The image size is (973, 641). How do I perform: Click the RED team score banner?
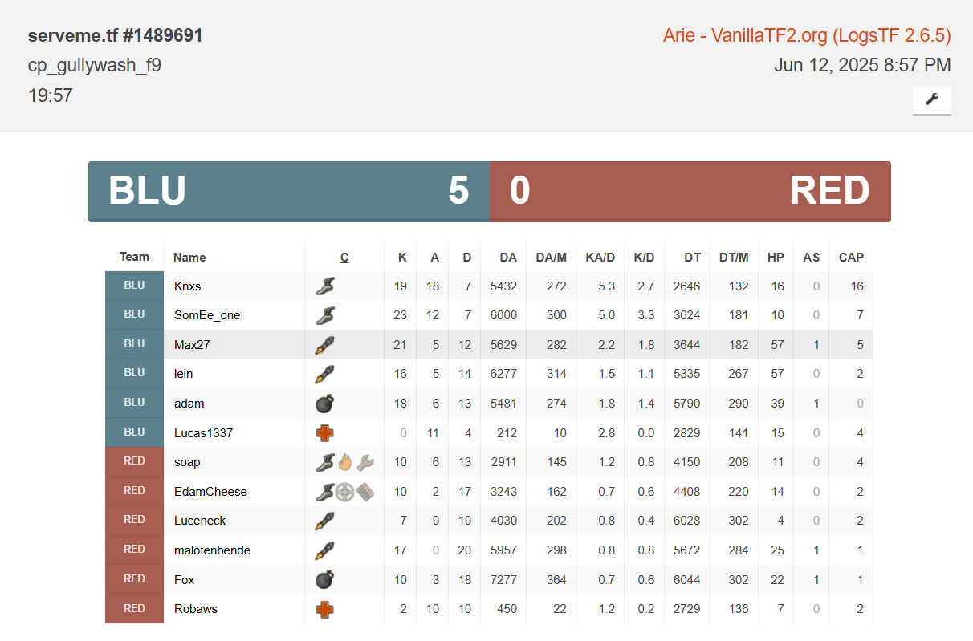coord(690,192)
